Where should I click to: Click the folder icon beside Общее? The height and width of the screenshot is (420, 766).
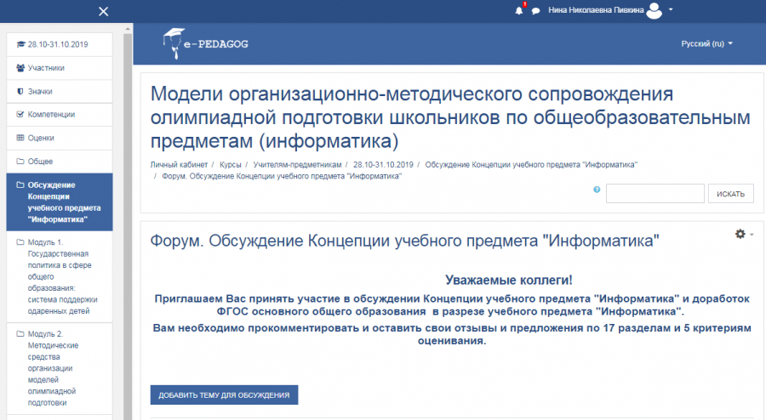[20, 161]
